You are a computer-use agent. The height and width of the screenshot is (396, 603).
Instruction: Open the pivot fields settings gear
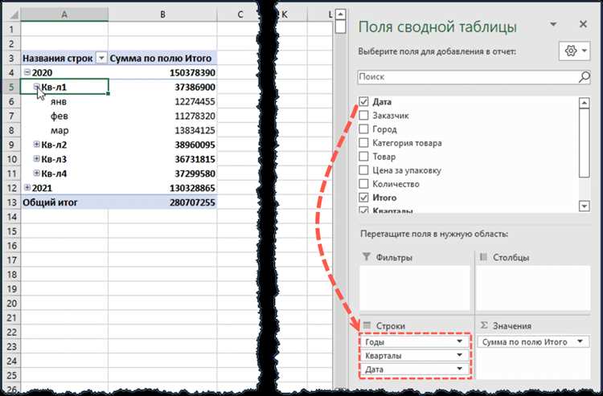(575, 51)
